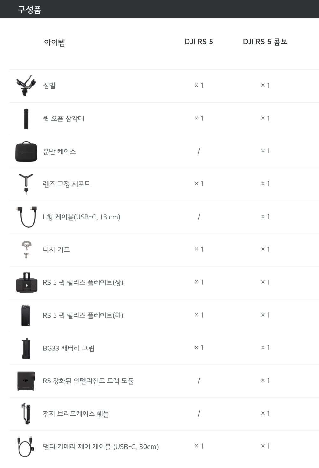Select the DJI RS 5 column header

point(199,42)
